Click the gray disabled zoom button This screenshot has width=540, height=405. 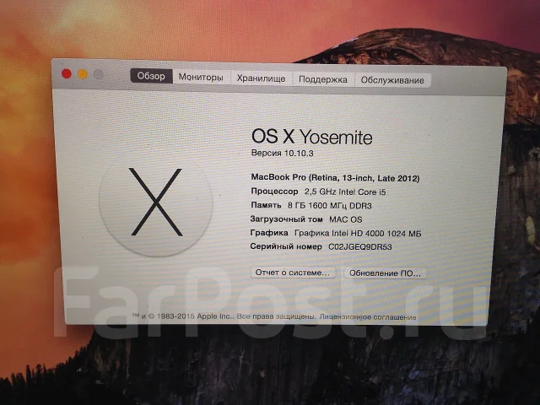point(99,74)
